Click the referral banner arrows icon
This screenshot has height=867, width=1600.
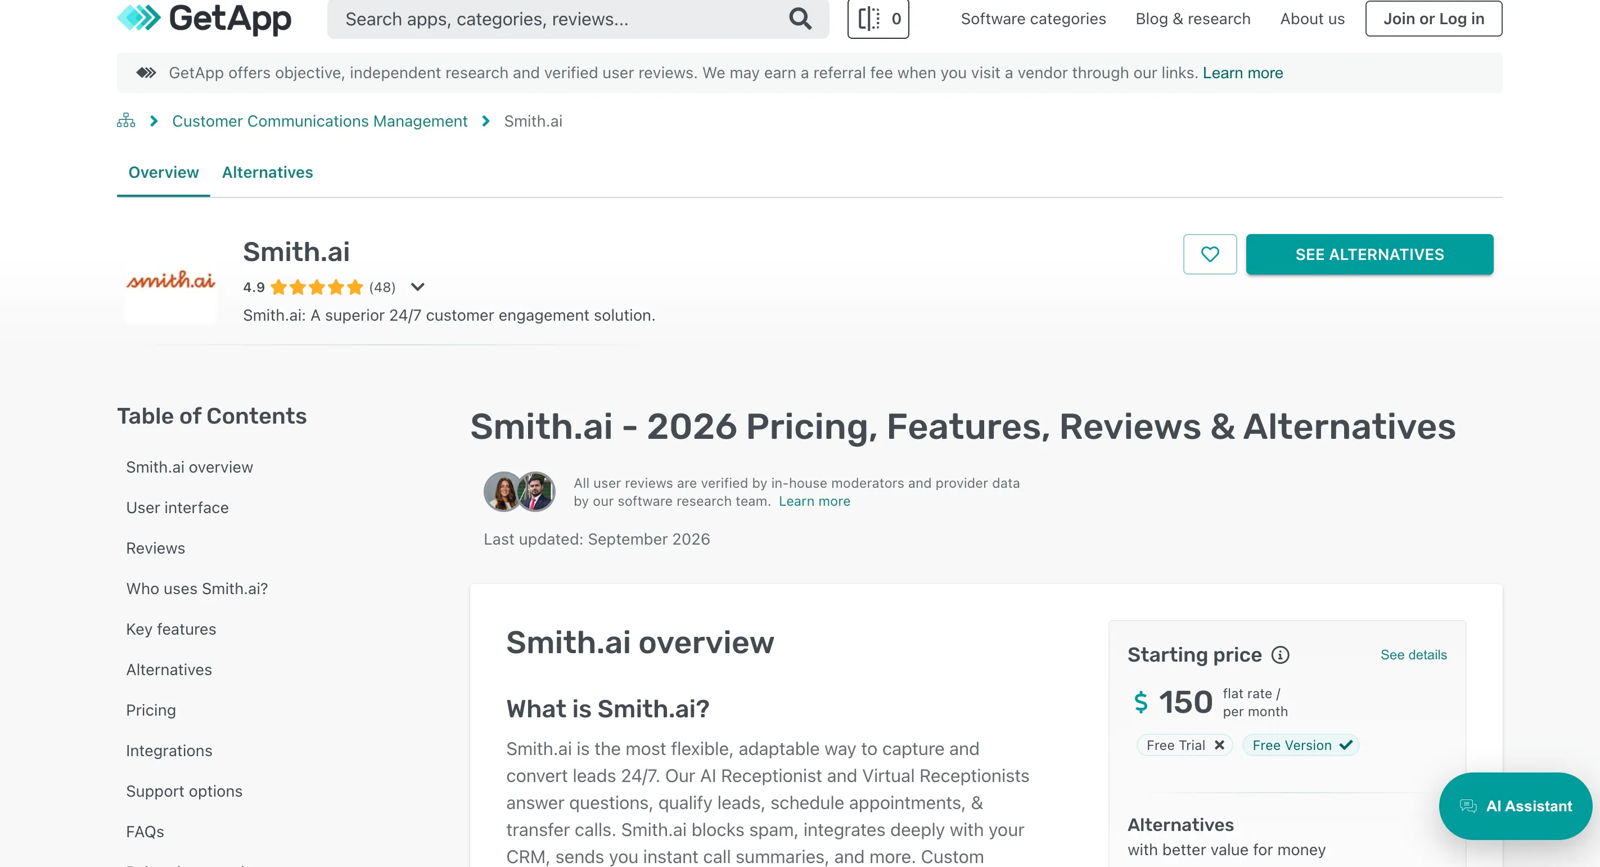pyautogui.click(x=146, y=73)
